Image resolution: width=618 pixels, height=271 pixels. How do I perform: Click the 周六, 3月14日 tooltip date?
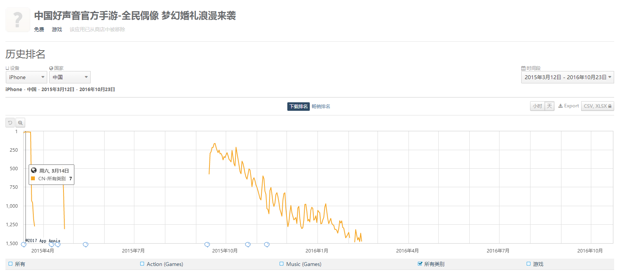pos(54,171)
